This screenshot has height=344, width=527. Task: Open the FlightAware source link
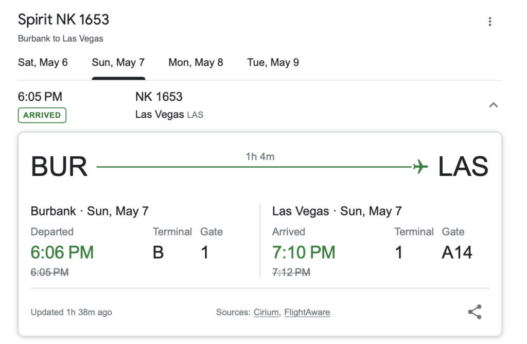[x=307, y=312]
